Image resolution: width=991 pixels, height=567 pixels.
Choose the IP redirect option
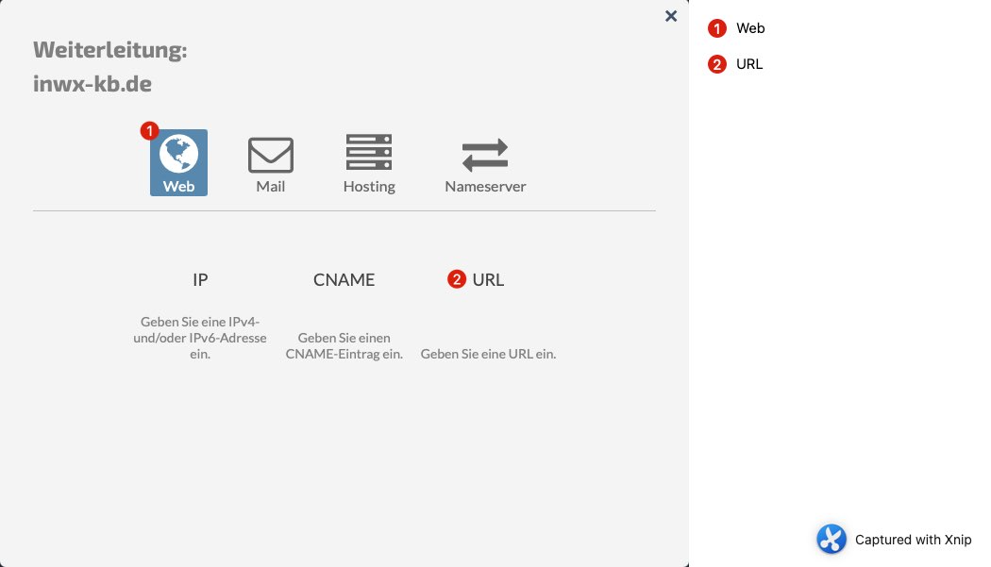(x=200, y=280)
